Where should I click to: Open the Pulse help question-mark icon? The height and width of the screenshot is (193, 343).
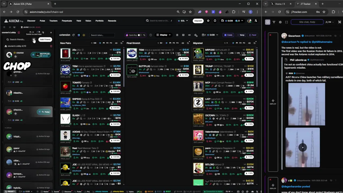[151, 35]
